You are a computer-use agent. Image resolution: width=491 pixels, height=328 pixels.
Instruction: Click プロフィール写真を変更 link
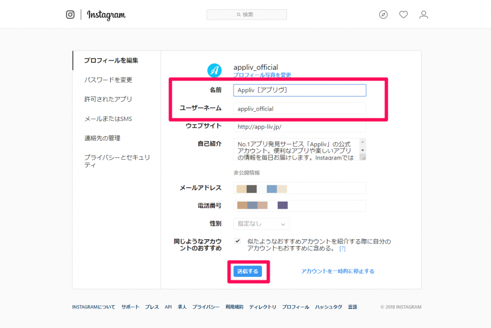click(x=262, y=75)
